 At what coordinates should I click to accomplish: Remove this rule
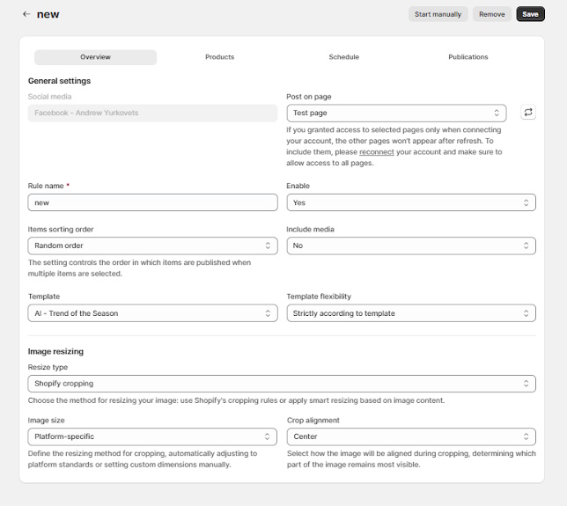[492, 14]
